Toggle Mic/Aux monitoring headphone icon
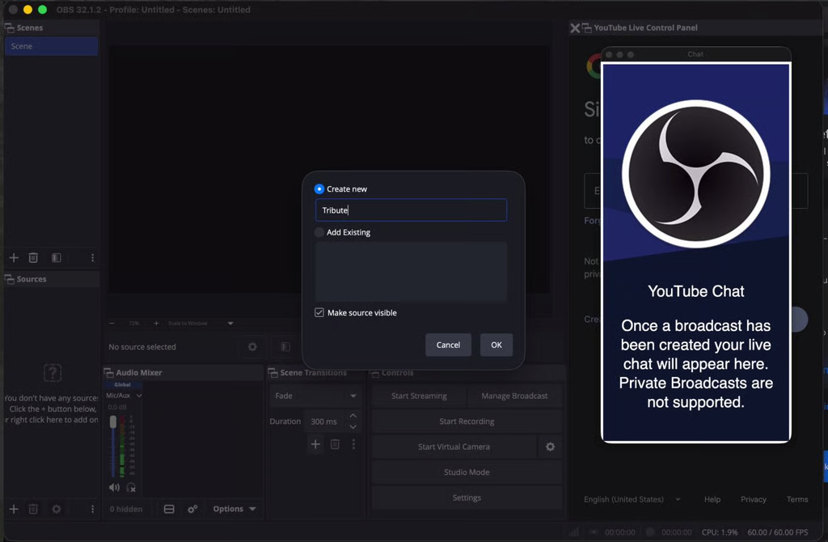The height and width of the screenshot is (542, 828). [x=131, y=488]
